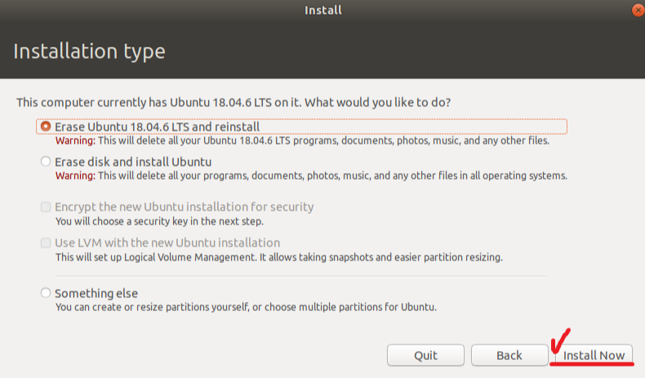Enable Use LVM with new Ubuntu installation

click(46, 242)
